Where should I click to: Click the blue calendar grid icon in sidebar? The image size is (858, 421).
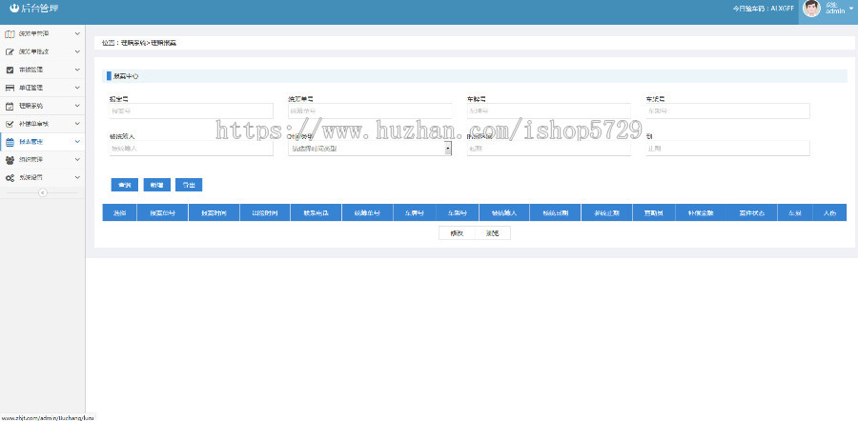[10, 142]
